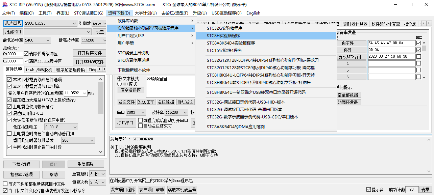Switch to the 程序加密后传输 tab
434x195 pixels.
[70, 70]
